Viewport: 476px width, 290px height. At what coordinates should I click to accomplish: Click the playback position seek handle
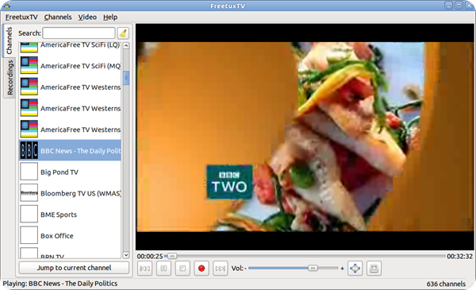[x=172, y=257]
